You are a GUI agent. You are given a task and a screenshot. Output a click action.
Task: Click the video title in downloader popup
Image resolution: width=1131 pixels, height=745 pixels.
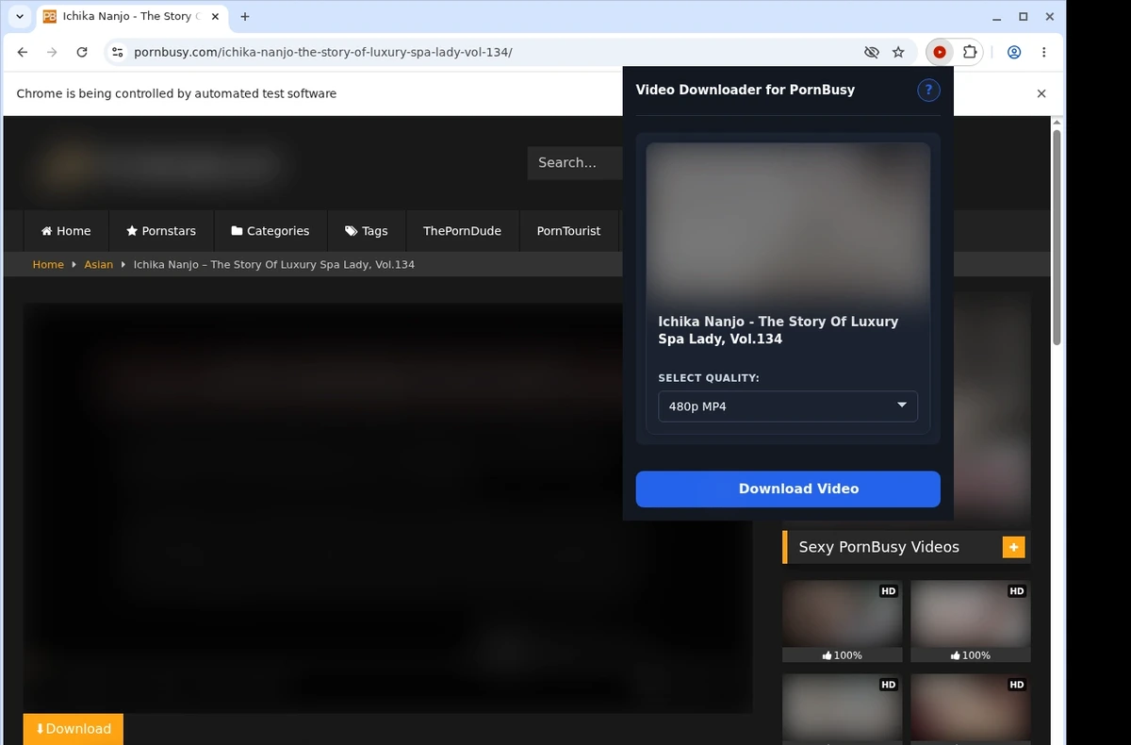(x=779, y=330)
